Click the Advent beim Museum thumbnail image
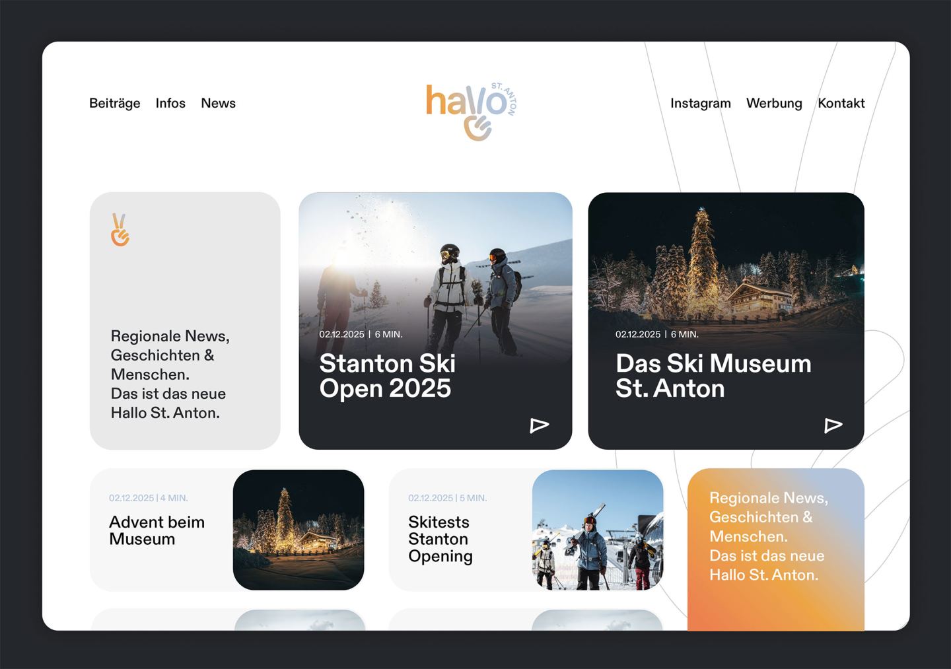 (299, 530)
